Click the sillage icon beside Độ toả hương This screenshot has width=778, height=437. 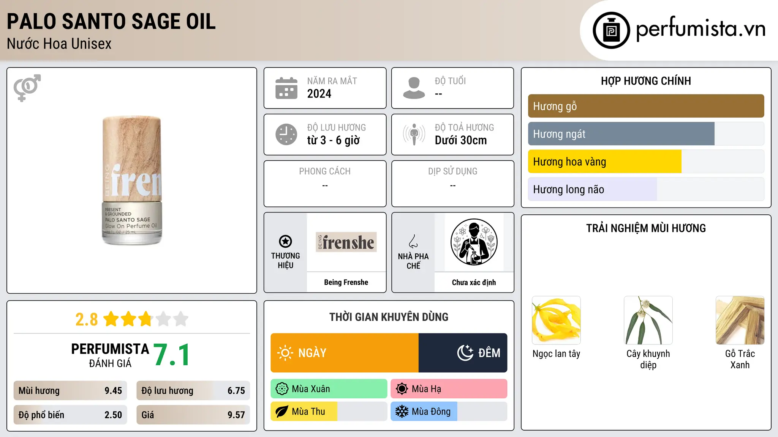tap(414, 134)
